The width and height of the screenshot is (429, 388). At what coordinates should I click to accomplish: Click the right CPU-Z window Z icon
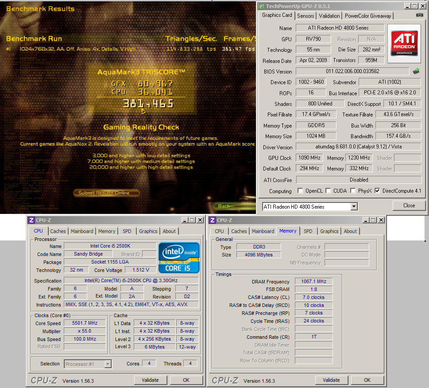pyautogui.click(x=213, y=220)
